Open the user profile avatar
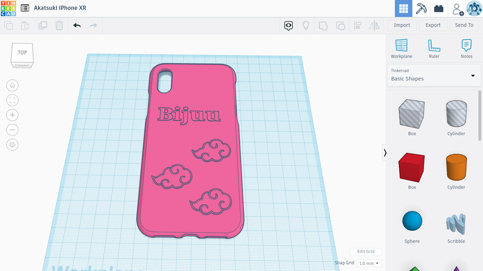 474,8
